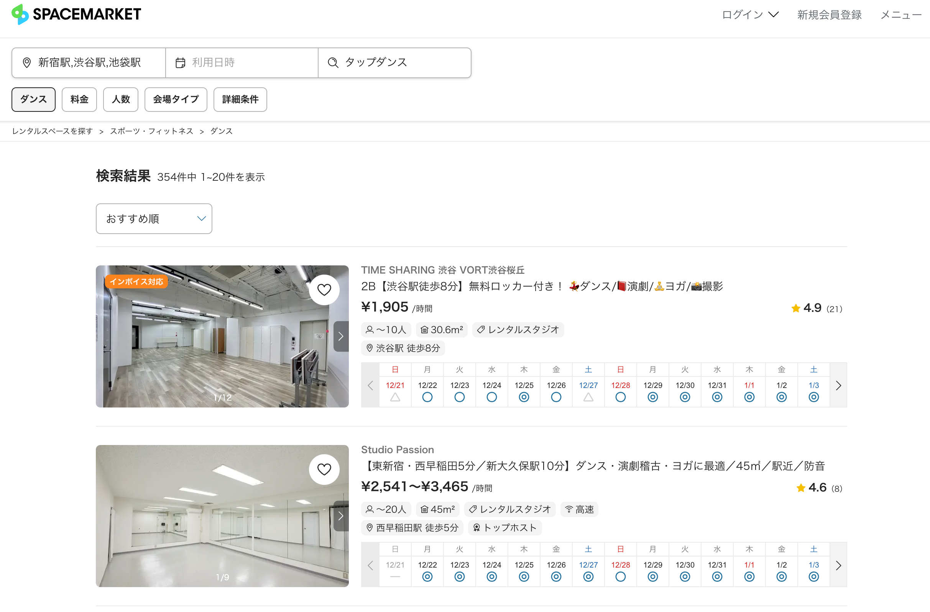Toggle the ダンス filter chip
Screen dimensions: 930x612
tap(34, 100)
